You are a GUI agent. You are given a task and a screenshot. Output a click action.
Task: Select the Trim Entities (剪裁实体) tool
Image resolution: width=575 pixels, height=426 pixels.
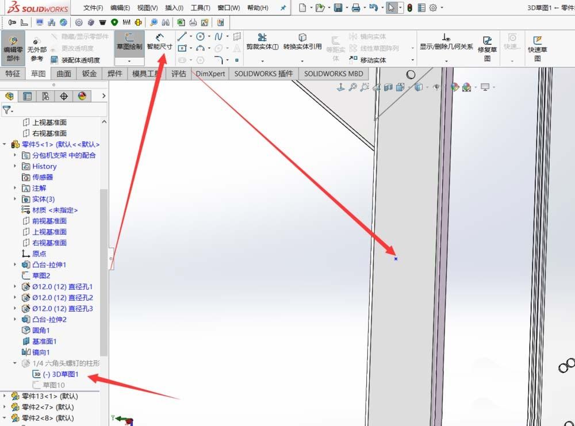click(x=262, y=46)
